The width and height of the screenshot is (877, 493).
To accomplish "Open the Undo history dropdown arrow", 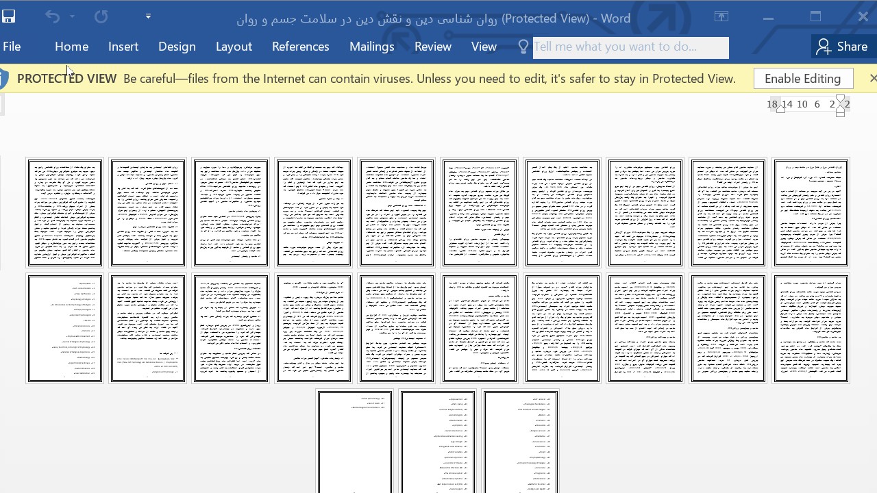I will point(72,16).
